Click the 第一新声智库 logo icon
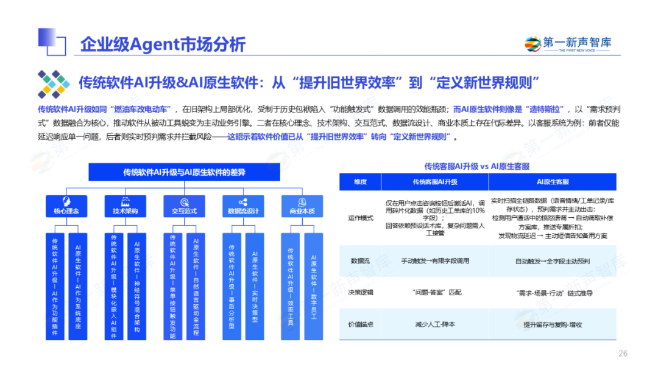Image resolution: width=658 pixels, height=370 pixels. 532,44
